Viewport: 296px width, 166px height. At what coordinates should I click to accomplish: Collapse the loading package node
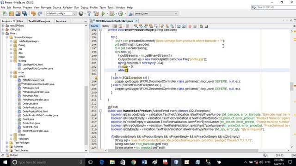click(11, 61)
